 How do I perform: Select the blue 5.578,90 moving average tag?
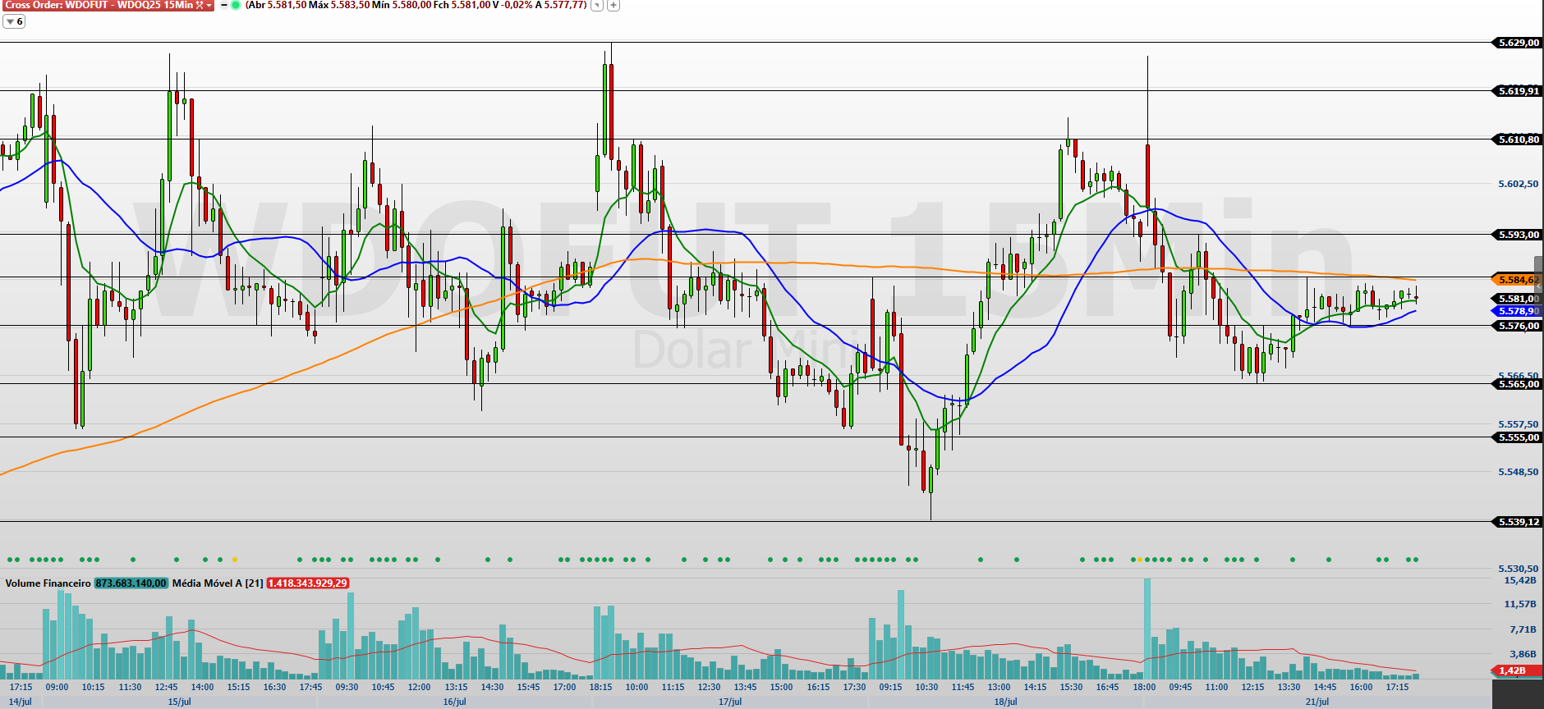1516,311
